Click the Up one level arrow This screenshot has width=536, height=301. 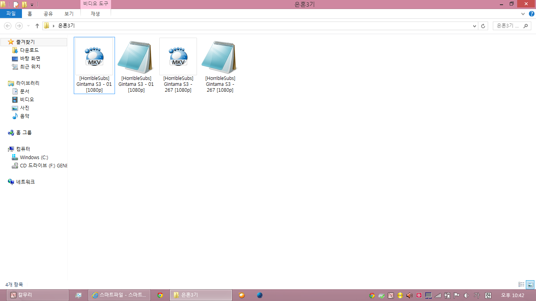(x=37, y=26)
